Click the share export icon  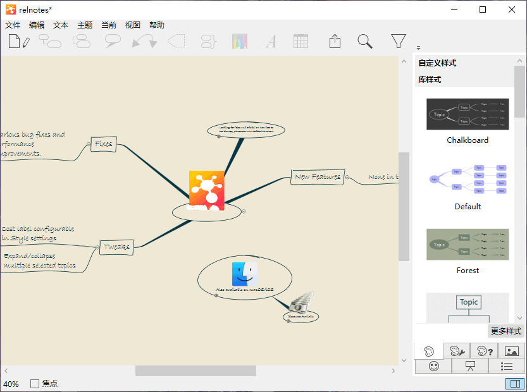335,41
